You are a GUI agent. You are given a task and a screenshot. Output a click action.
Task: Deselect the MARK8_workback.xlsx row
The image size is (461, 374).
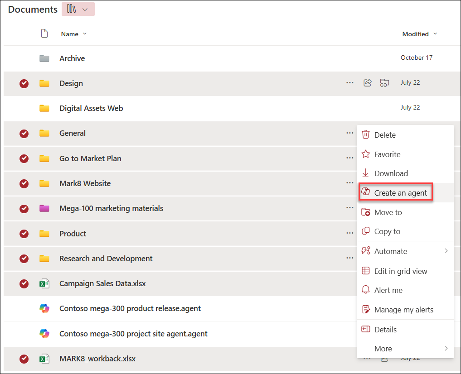pyautogui.click(x=24, y=359)
